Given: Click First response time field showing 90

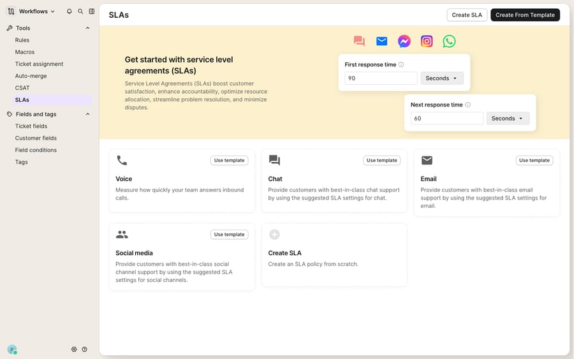Looking at the screenshot, I should tap(381, 78).
